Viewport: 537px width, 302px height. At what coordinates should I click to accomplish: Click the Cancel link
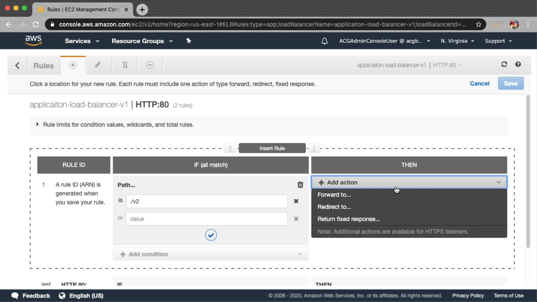point(479,83)
